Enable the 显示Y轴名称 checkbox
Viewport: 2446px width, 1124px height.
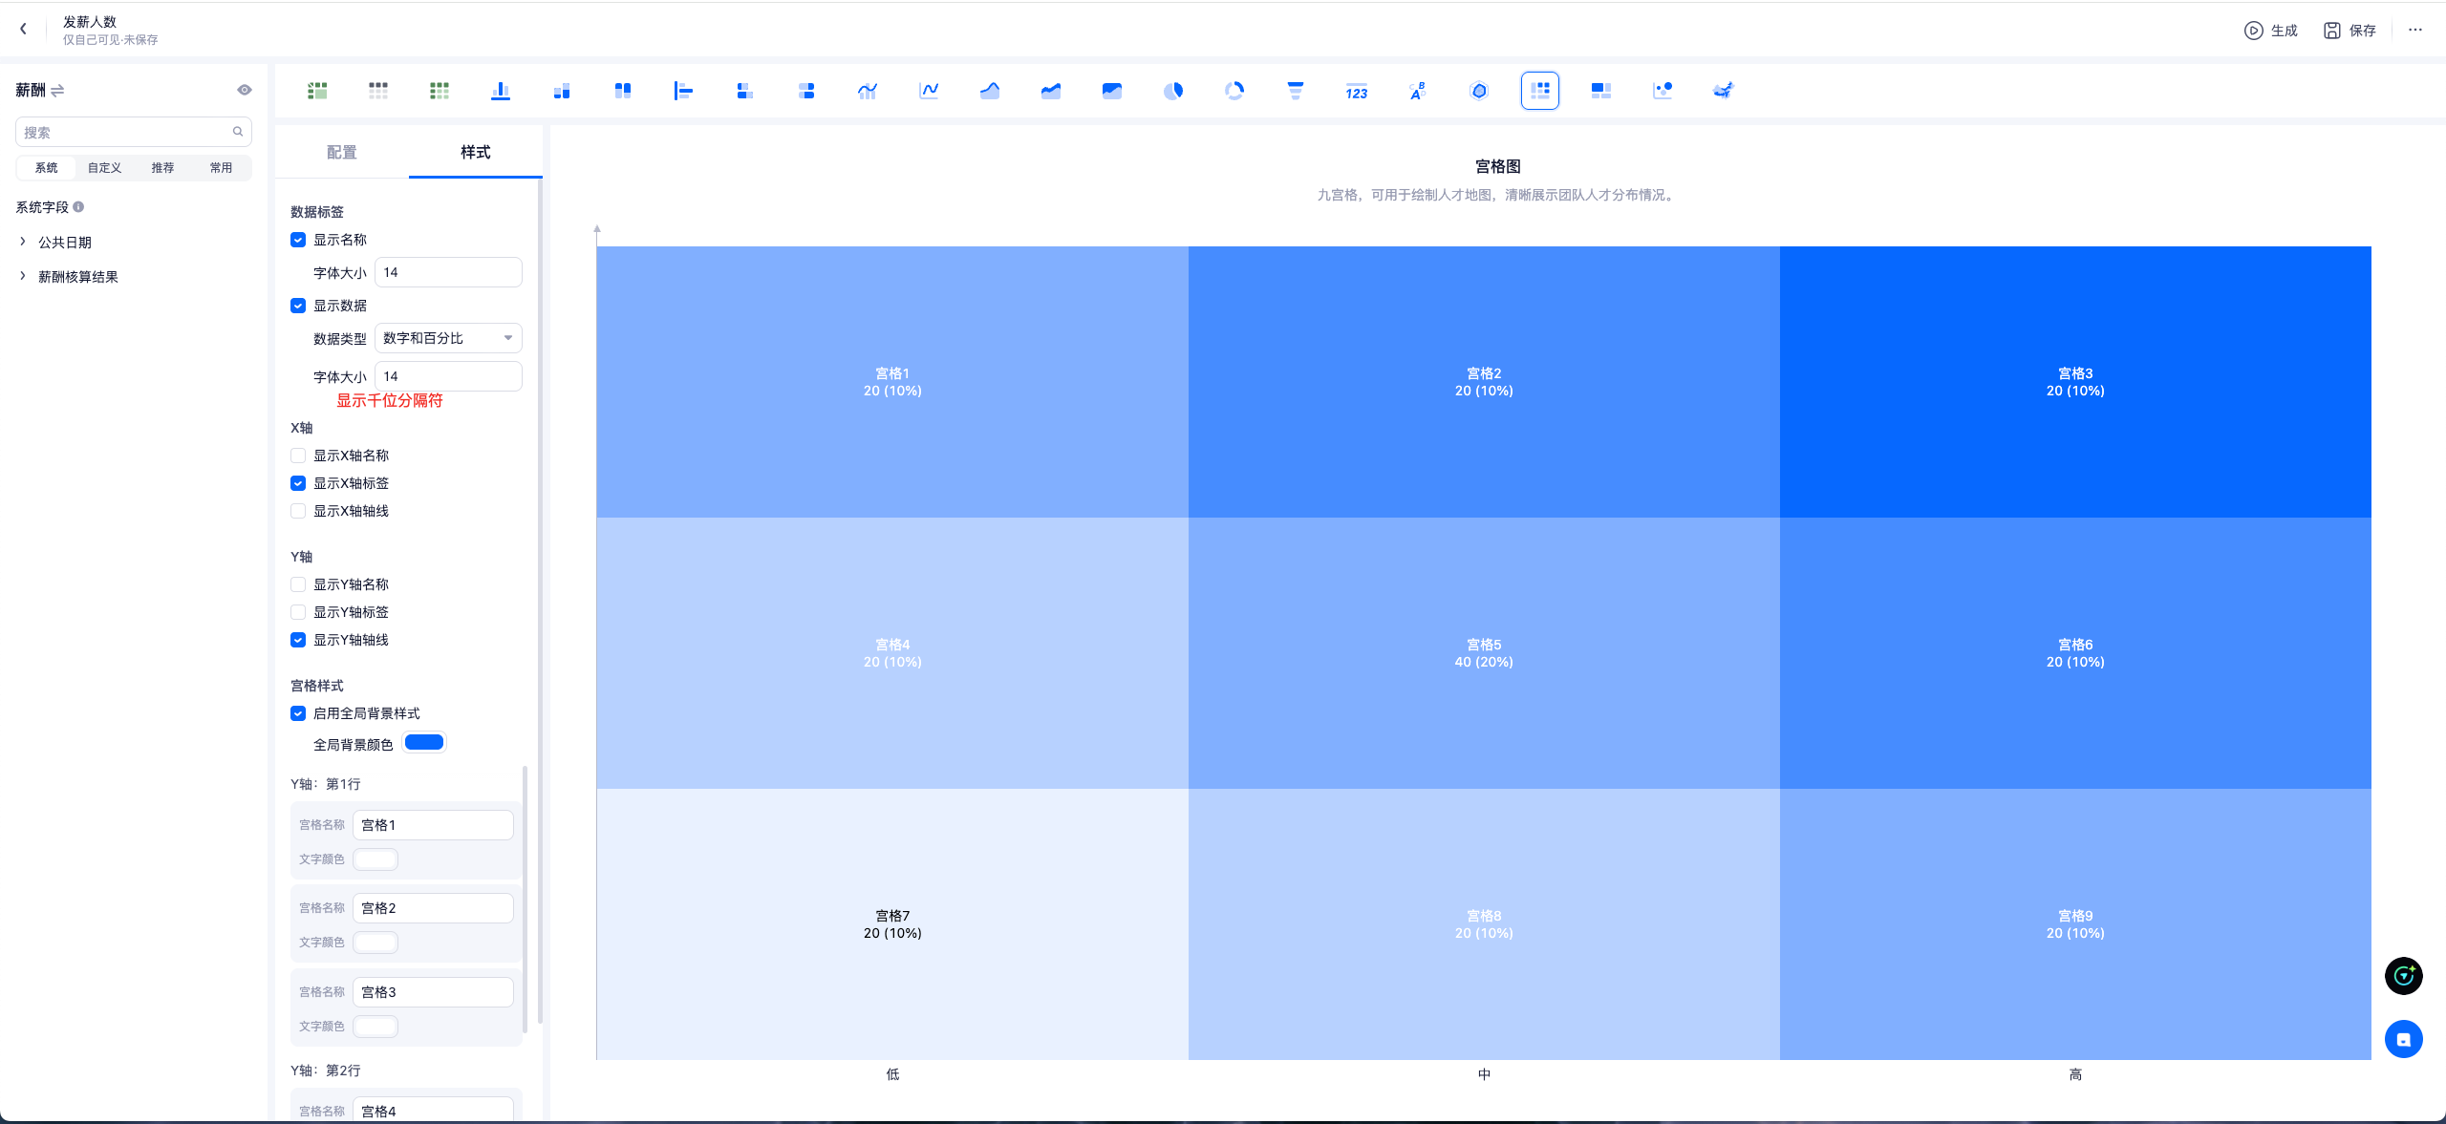pos(298,584)
